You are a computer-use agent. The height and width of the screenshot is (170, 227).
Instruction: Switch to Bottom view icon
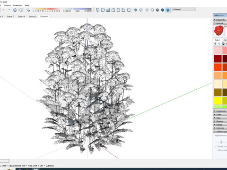129,10
